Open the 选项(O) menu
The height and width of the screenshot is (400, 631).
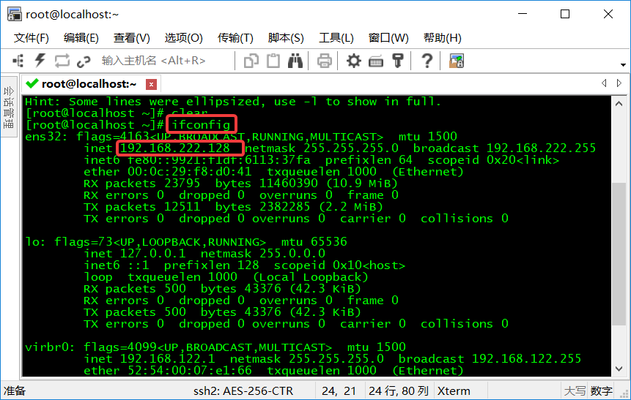tap(183, 38)
